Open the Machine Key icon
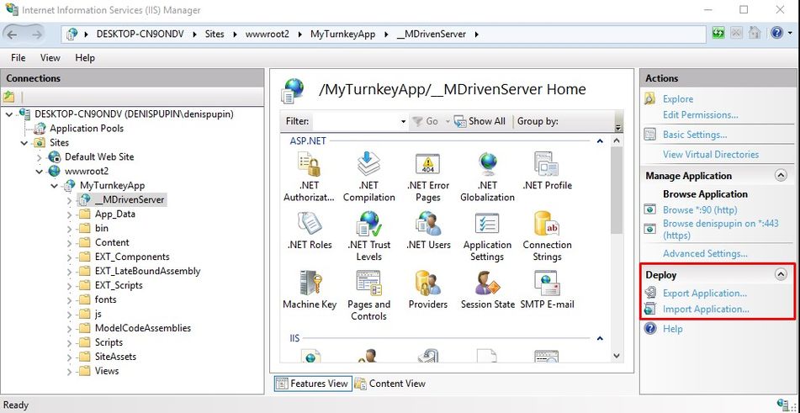 310,289
